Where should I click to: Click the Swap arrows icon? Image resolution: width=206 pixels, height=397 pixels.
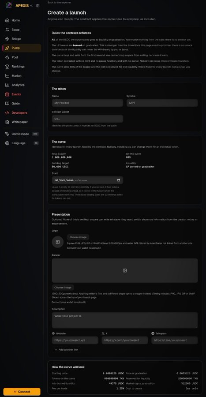click(x=7, y=30)
